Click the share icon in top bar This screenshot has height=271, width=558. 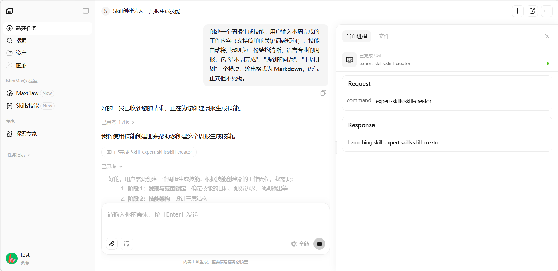pos(532,11)
